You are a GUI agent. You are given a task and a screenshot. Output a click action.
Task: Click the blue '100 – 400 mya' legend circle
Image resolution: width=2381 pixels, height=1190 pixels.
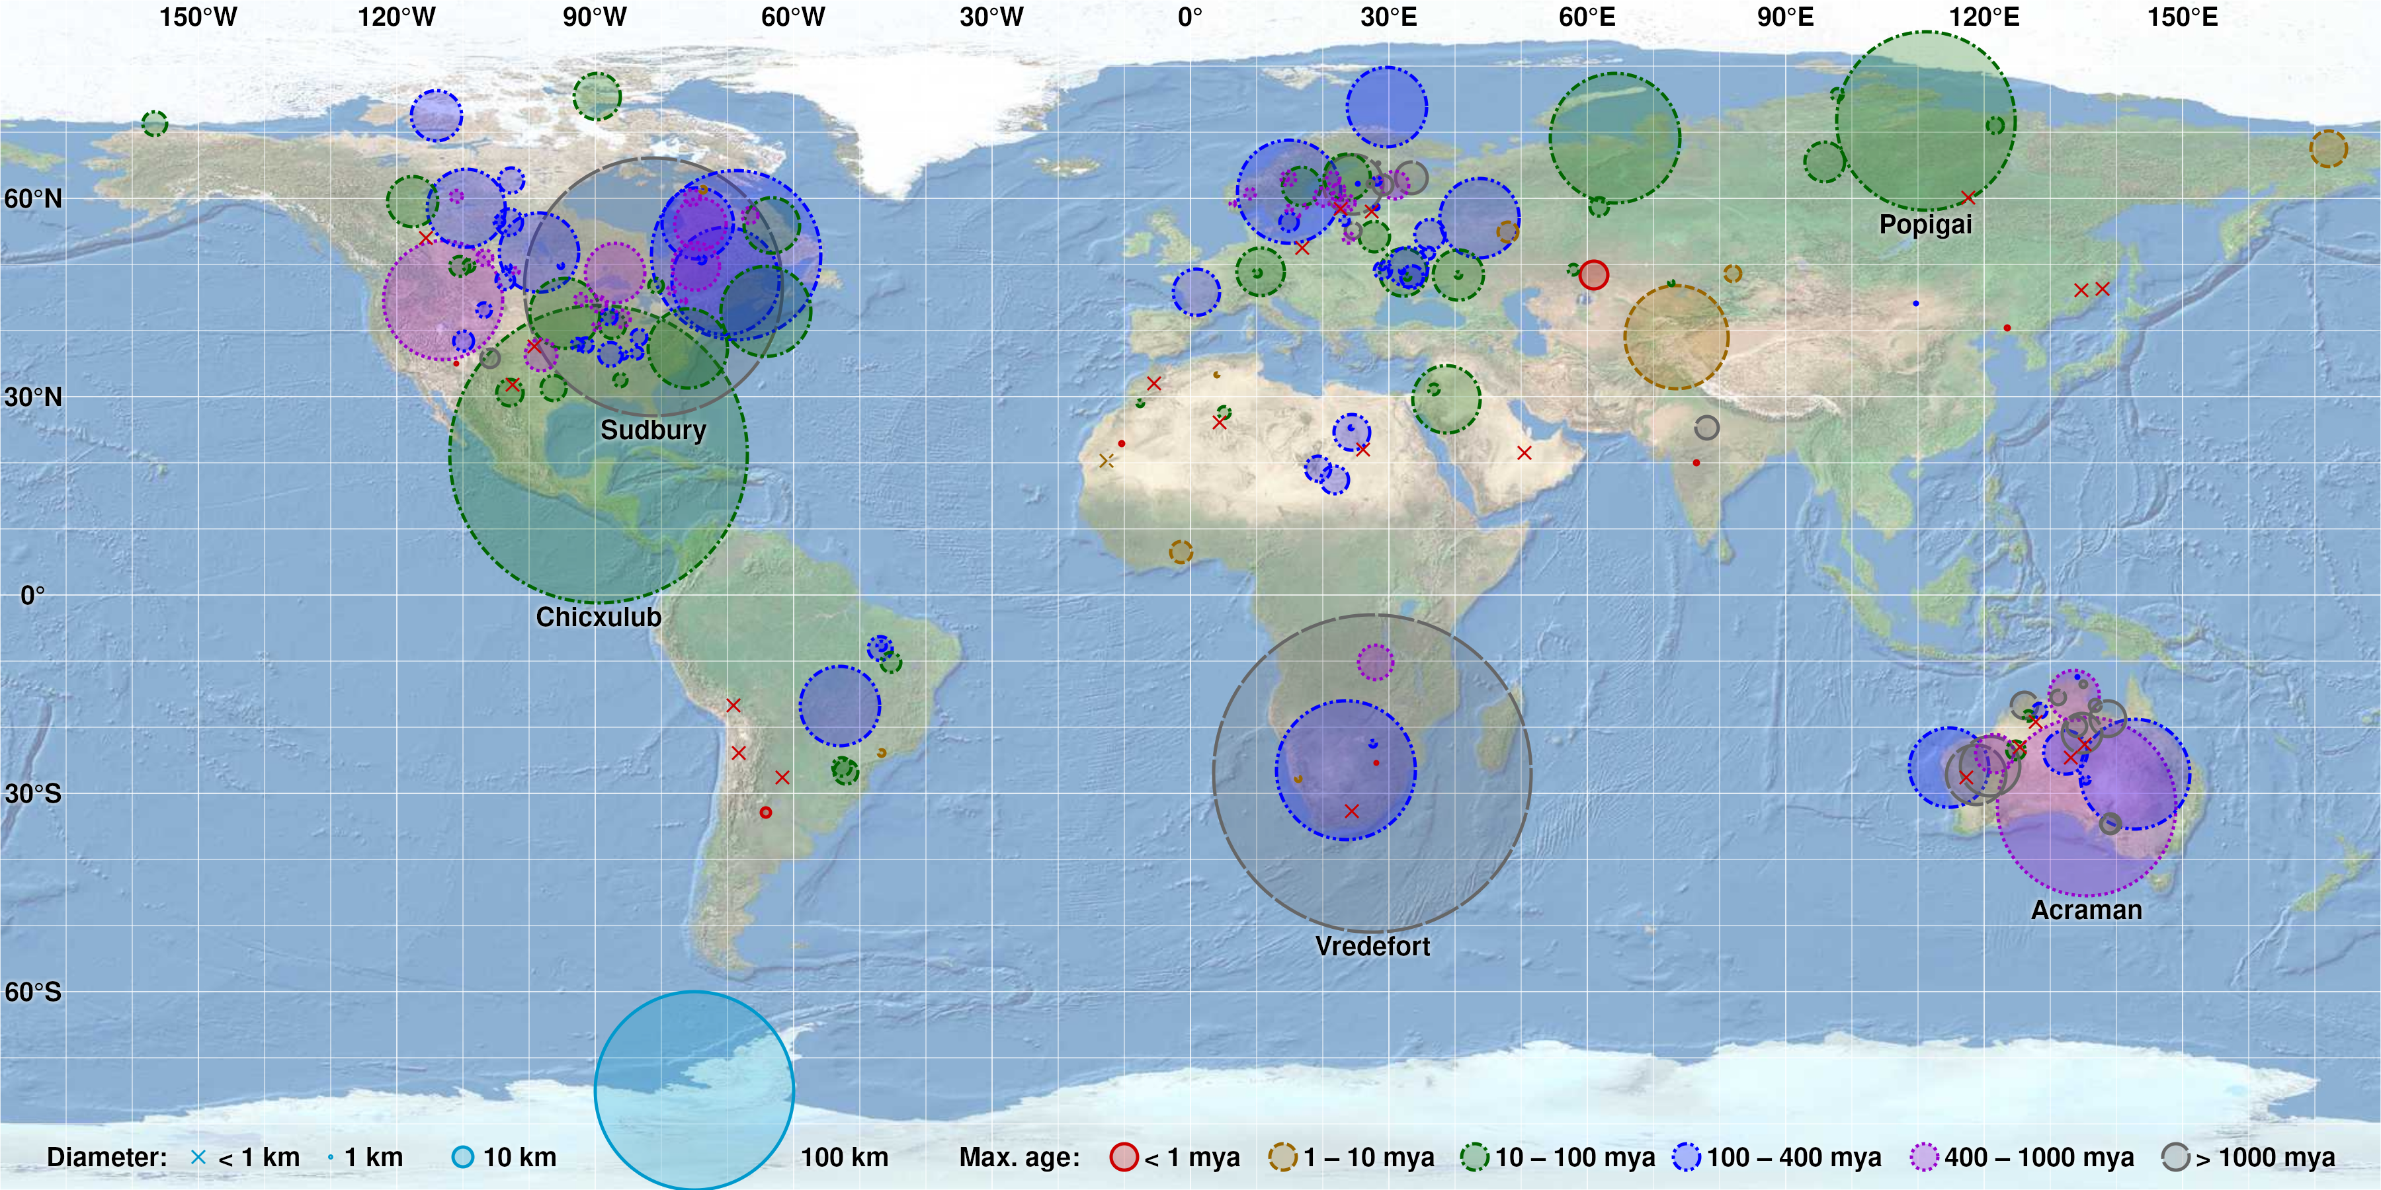(1687, 1157)
